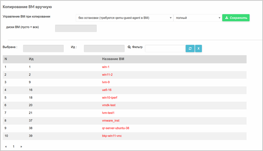Image resolution: width=263 pixels, height=151 pixels.
Task: Click the 'диски ВМ' input field
Action: click(76, 28)
